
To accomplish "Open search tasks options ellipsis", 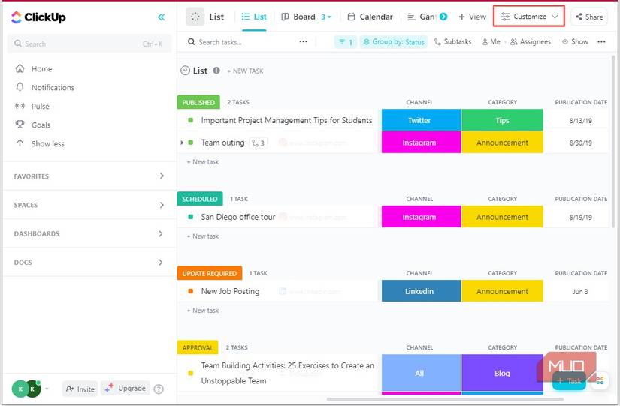I will (303, 41).
